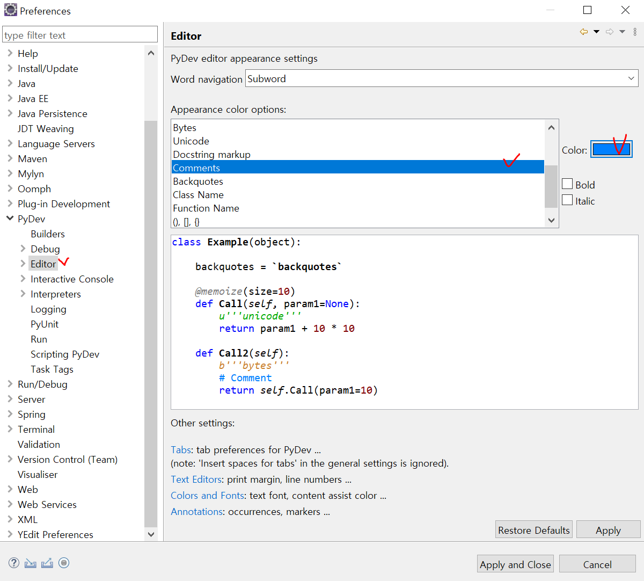The width and height of the screenshot is (644, 581).
Task: Enable the Bold checkbox
Action: pyautogui.click(x=567, y=184)
